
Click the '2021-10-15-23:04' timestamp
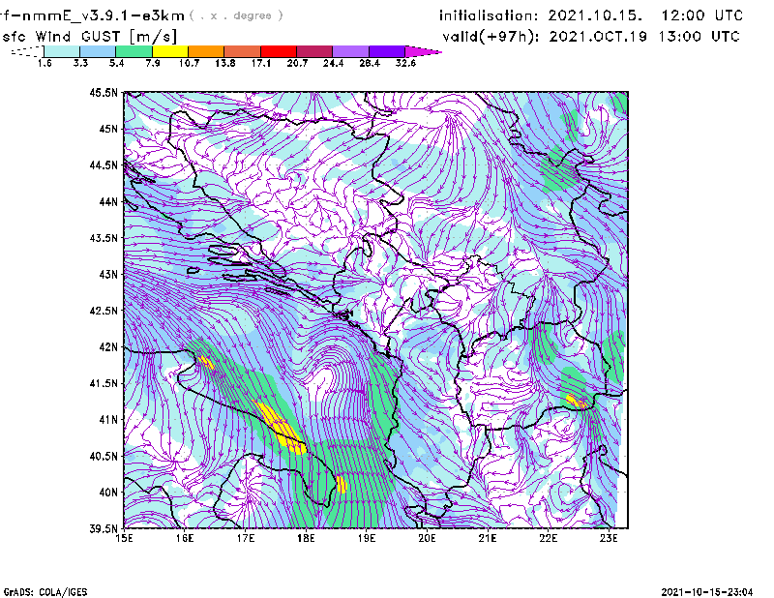pos(707,592)
